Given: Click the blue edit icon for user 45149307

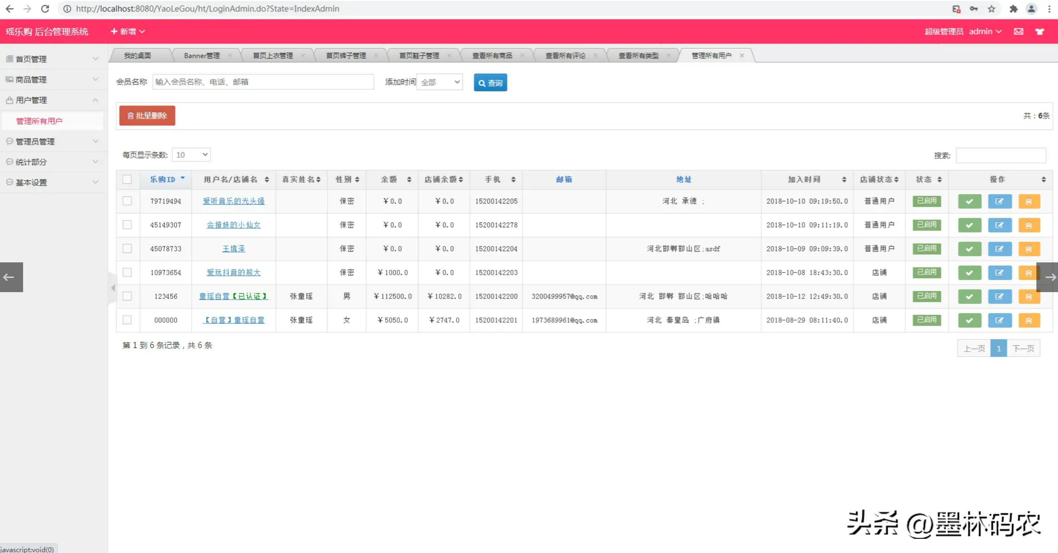Looking at the screenshot, I should [x=999, y=225].
